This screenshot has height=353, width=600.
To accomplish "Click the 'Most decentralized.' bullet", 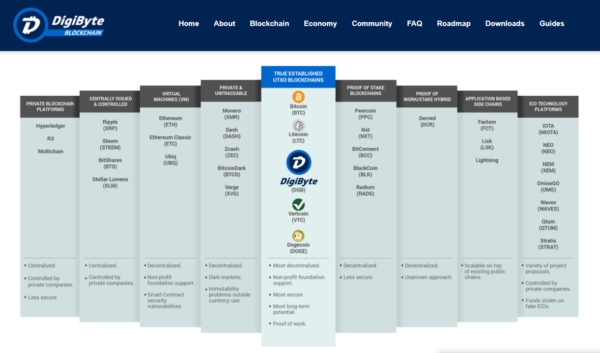I will pos(296,266).
